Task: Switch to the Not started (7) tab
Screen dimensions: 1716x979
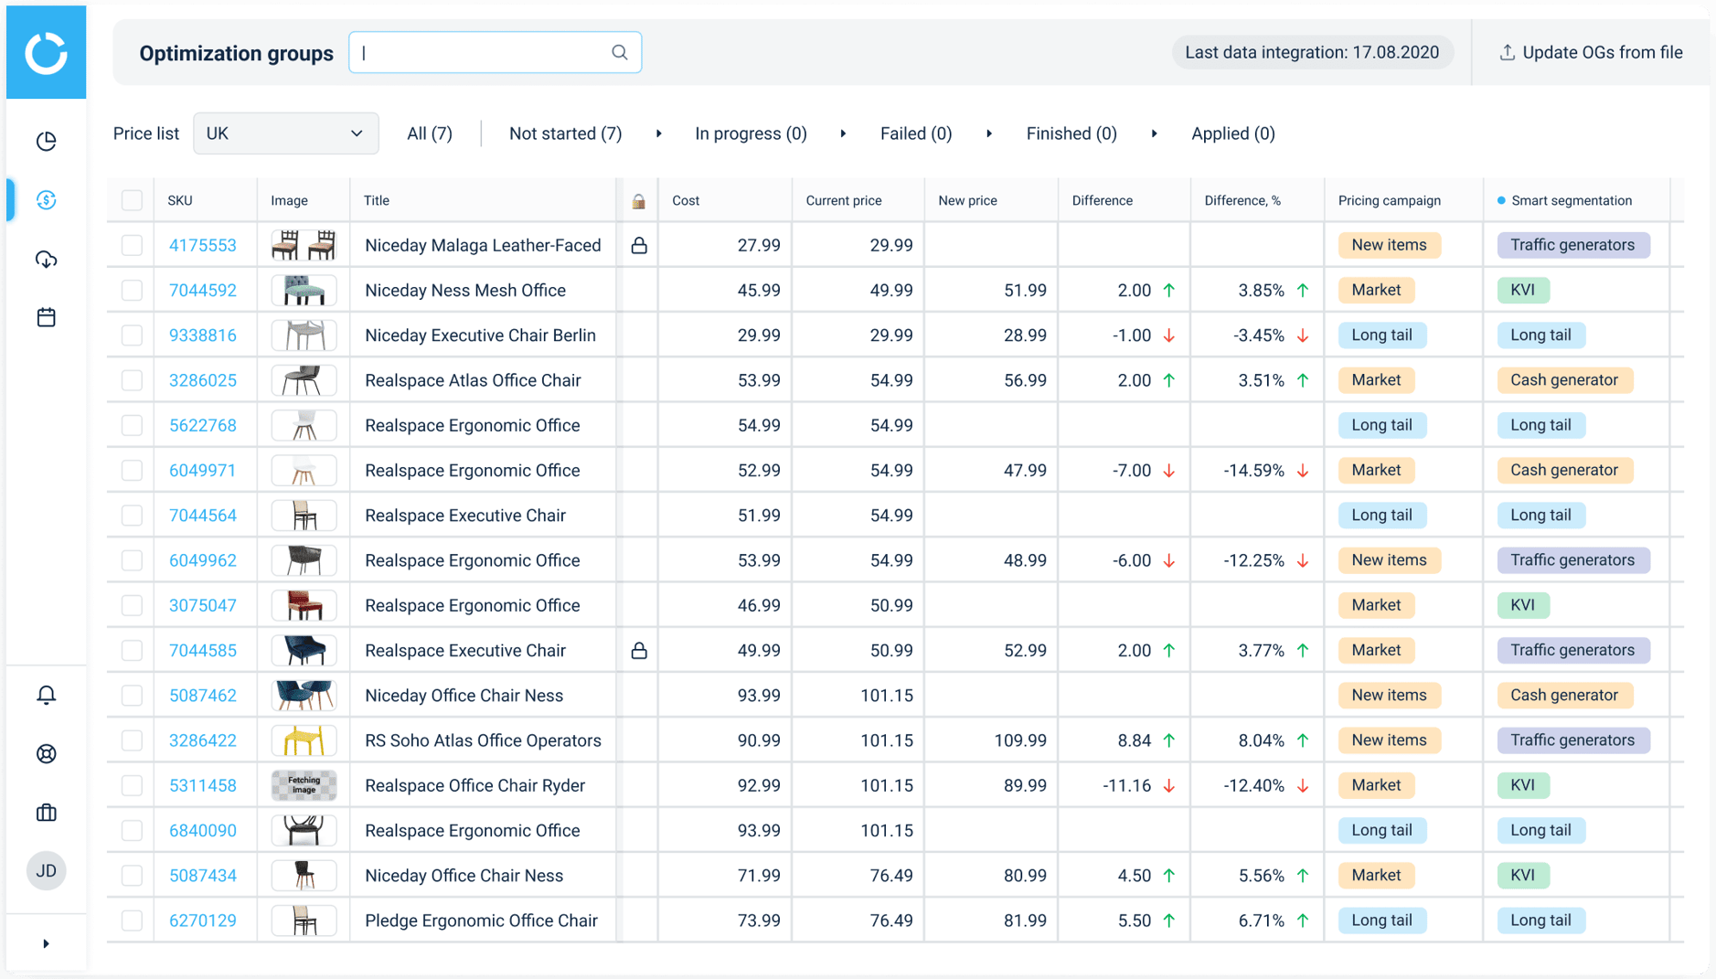Action: (565, 133)
